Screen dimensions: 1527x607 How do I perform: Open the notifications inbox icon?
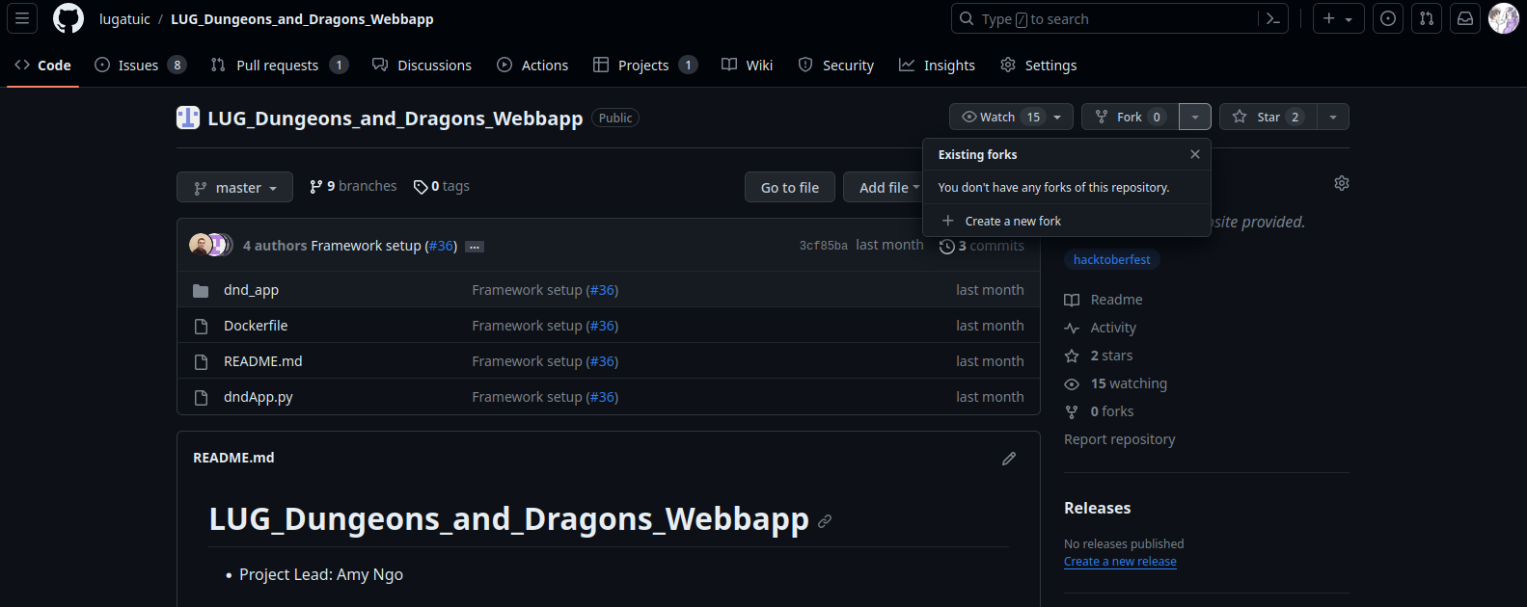[1465, 18]
